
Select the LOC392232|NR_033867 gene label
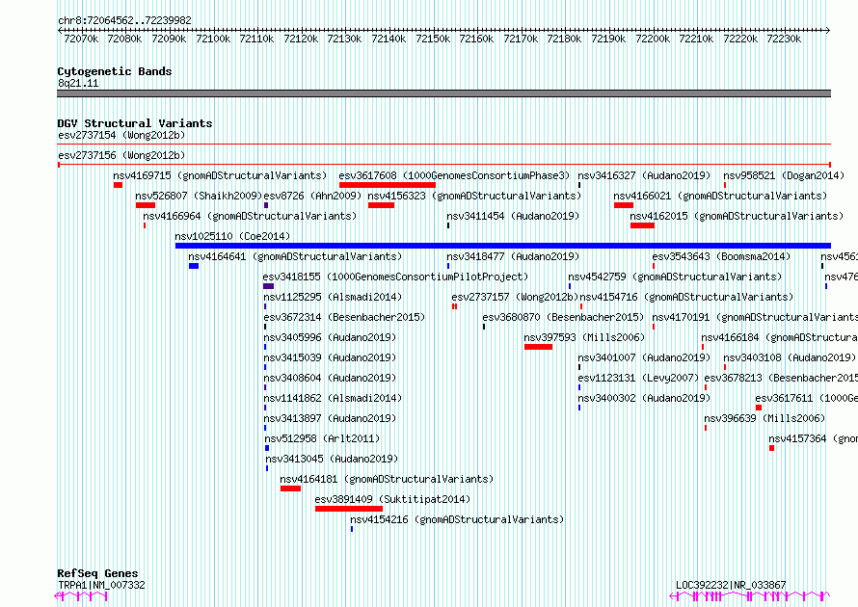(731, 585)
